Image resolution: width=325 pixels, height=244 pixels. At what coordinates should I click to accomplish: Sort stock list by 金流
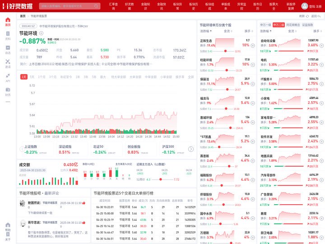click(228, 31)
